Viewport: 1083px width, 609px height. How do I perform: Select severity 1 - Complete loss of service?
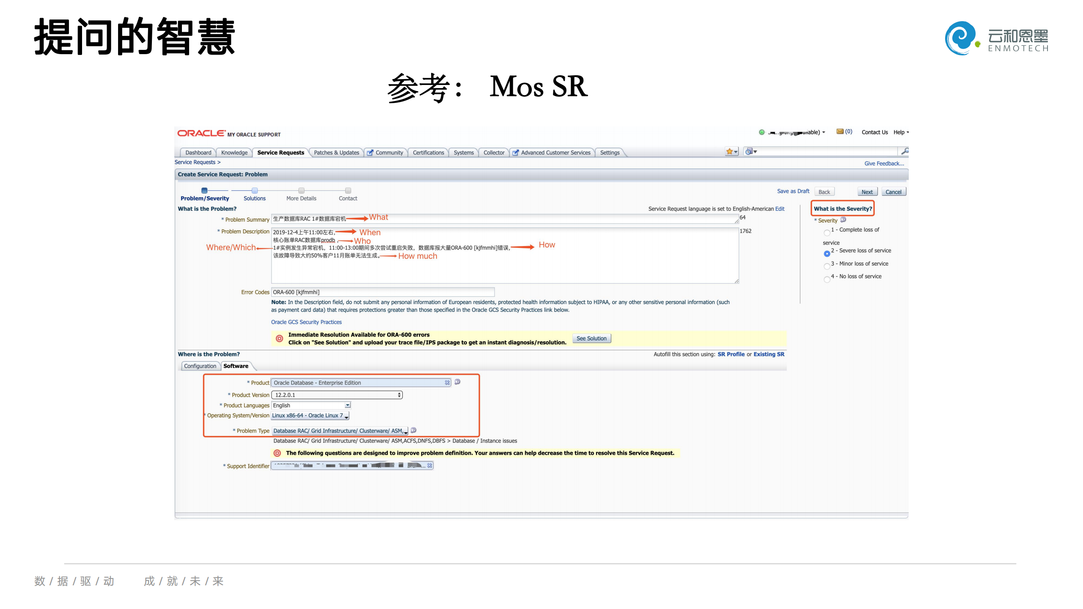tap(827, 233)
